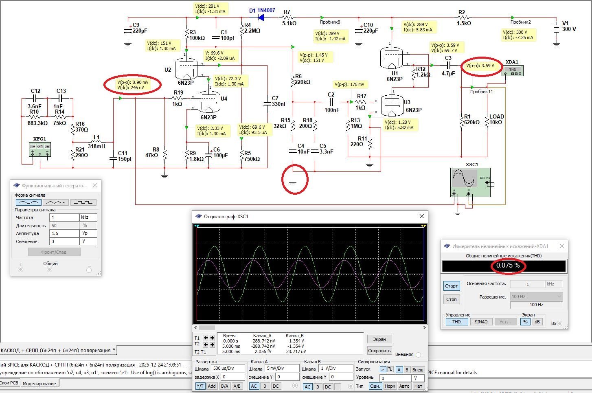Open the Слои PCB tab

(x=9, y=383)
